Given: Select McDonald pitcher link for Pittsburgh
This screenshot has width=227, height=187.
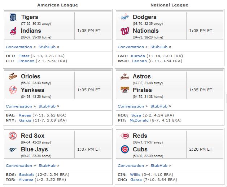Looking at the screenshot, I should [x=139, y=120].
